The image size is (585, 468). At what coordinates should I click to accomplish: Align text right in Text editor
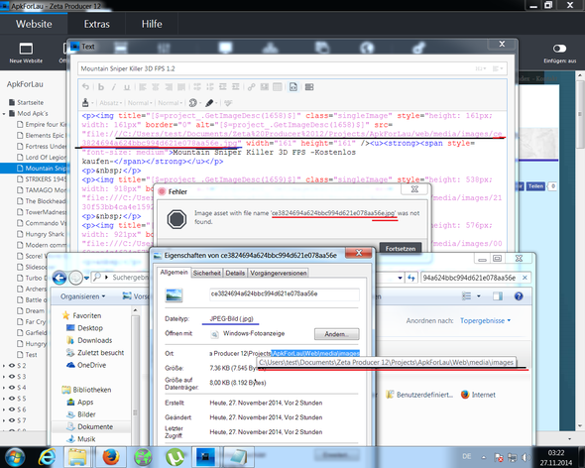point(169,87)
